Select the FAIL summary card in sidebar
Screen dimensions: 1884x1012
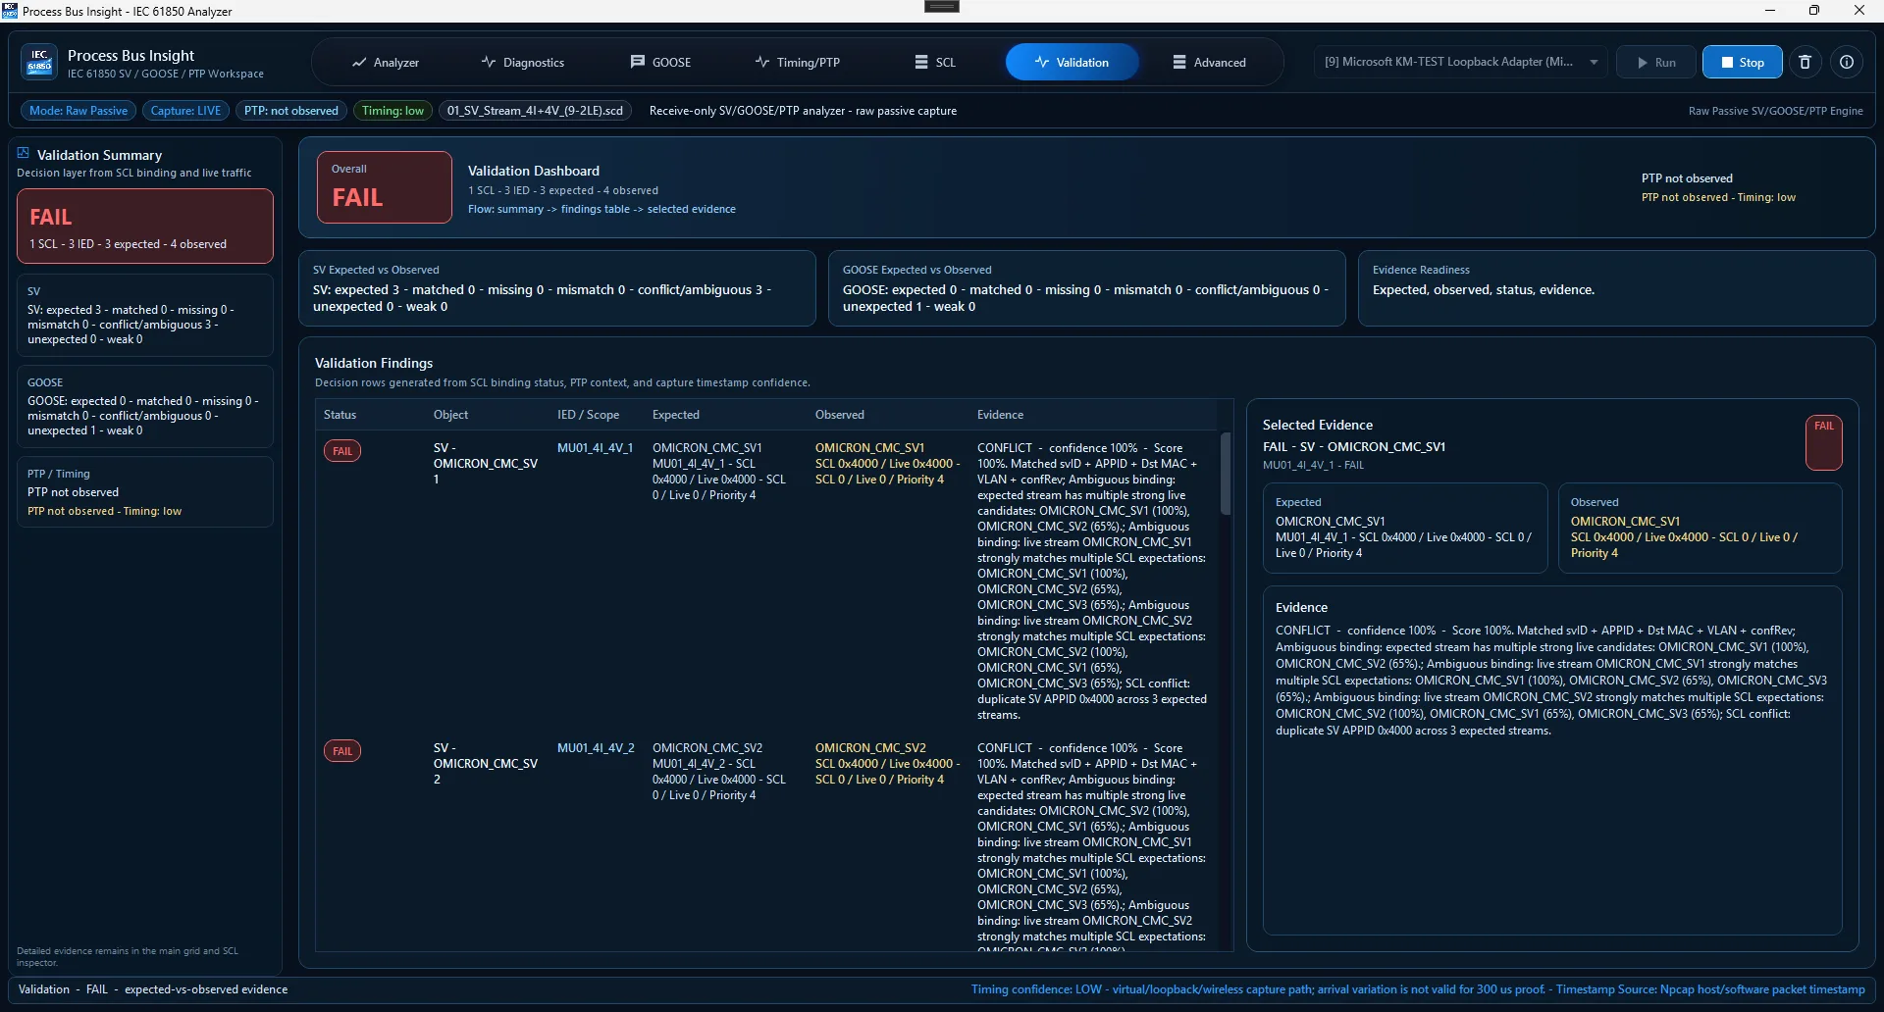point(145,227)
